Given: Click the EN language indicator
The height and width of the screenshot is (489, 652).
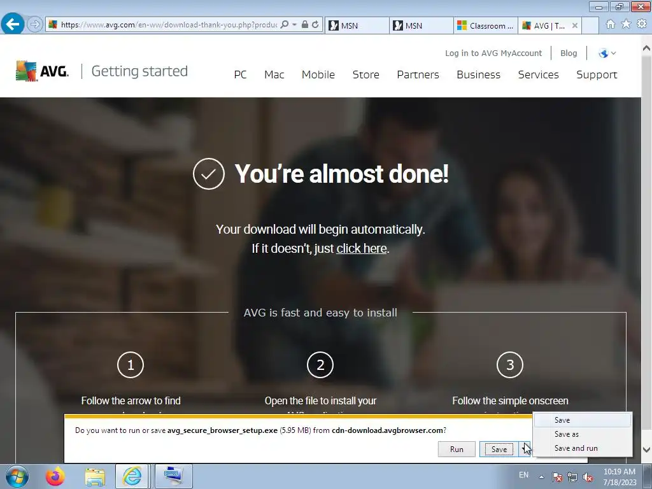Looking at the screenshot, I should (523, 475).
